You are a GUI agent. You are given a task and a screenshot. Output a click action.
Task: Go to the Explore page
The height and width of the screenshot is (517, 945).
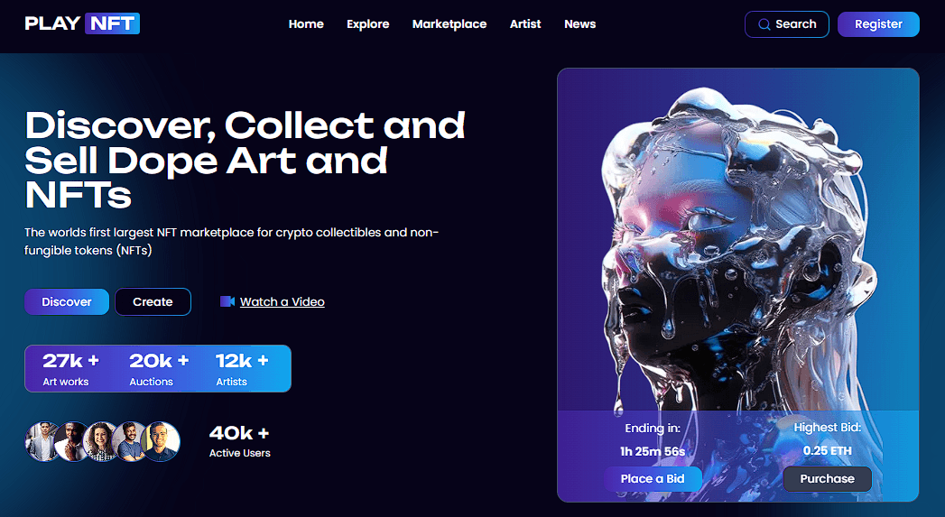[x=367, y=24]
